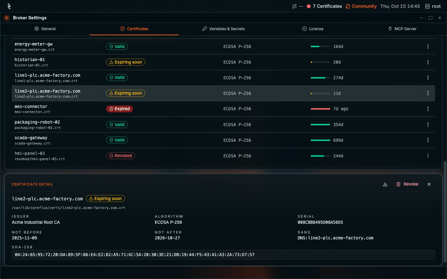Viewport: 447px width, 279px height.
Task: Click the Broker Settings gear icon
Action: pos(7,18)
